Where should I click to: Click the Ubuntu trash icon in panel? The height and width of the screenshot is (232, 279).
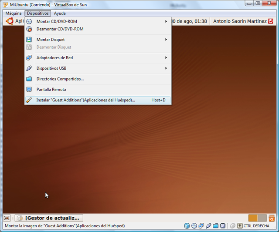(272, 218)
